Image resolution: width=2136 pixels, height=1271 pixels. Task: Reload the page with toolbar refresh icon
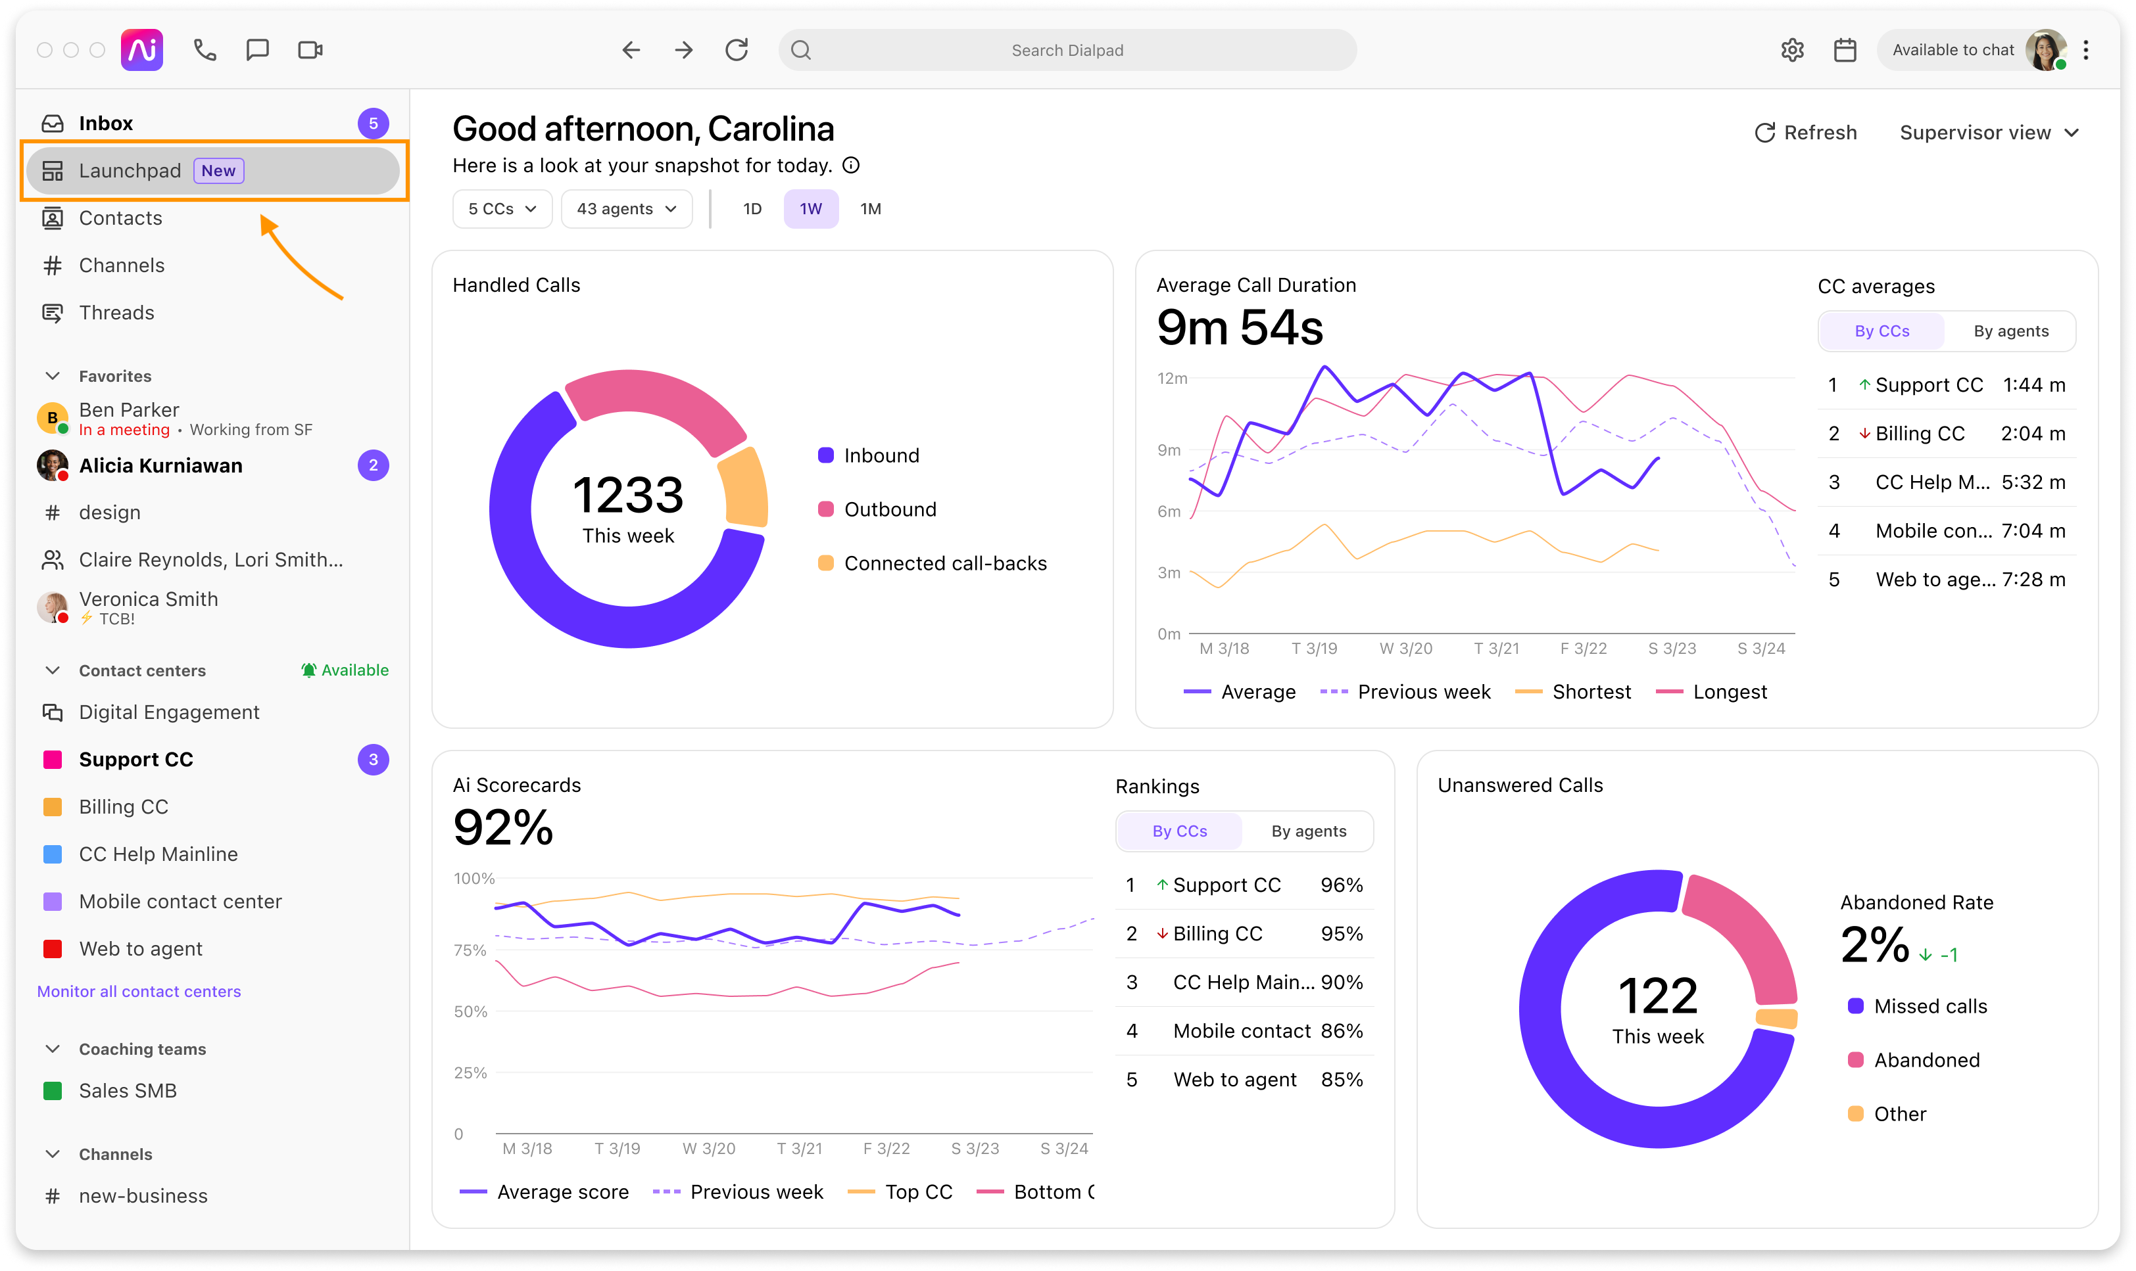click(x=737, y=50)
